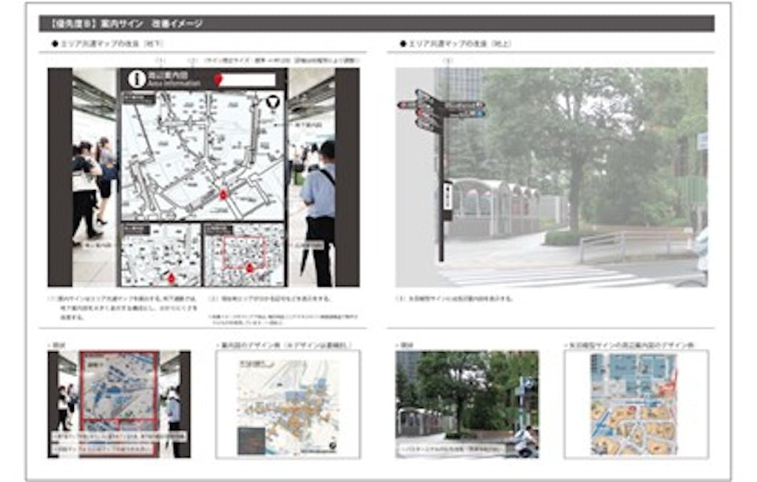
Task: Open the blue and orange area map thumbnail
Action: click(635, 404)
